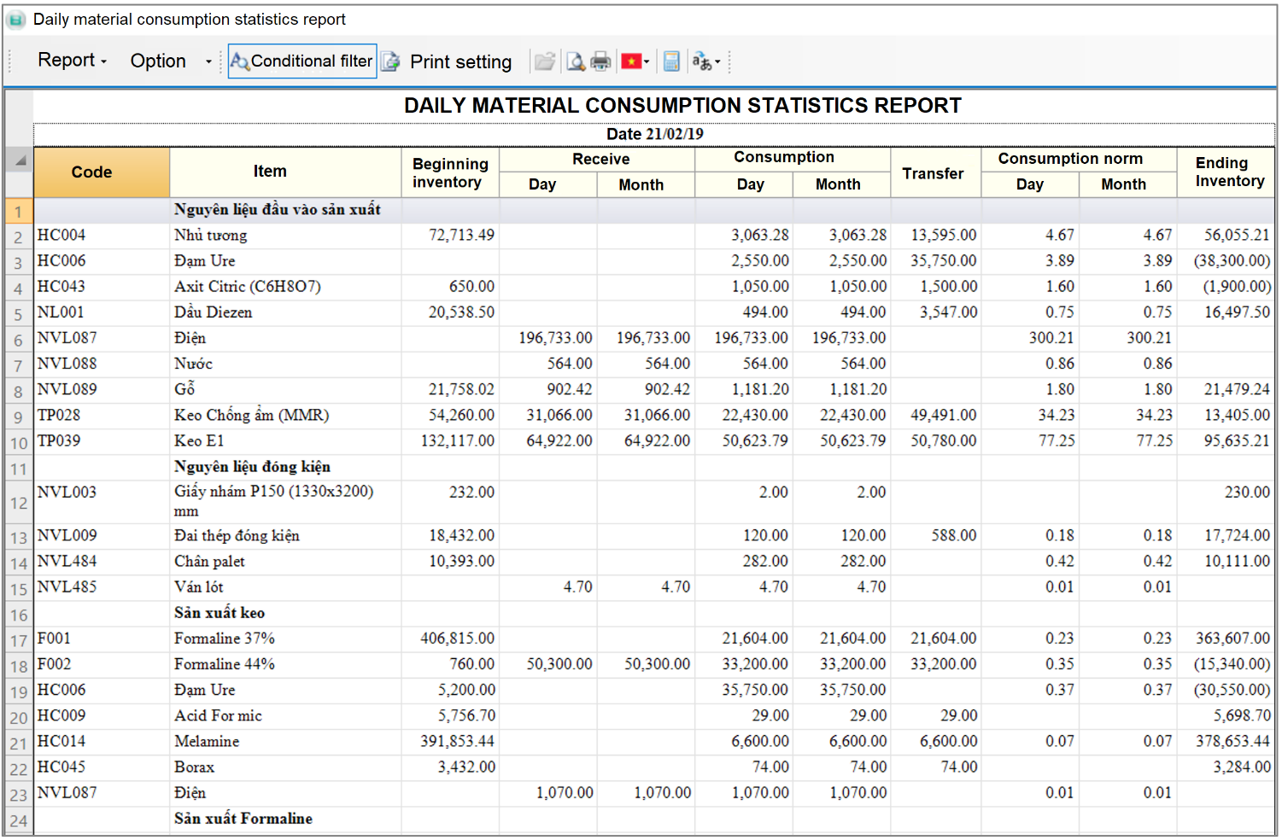Click the Print setting page icon
The image size is (1282, 840).
[x=390, y=61]
